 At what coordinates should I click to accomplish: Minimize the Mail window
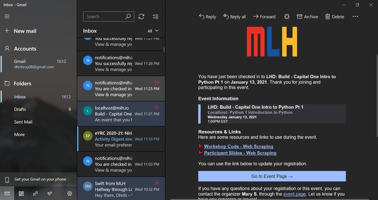click(344, 5)
